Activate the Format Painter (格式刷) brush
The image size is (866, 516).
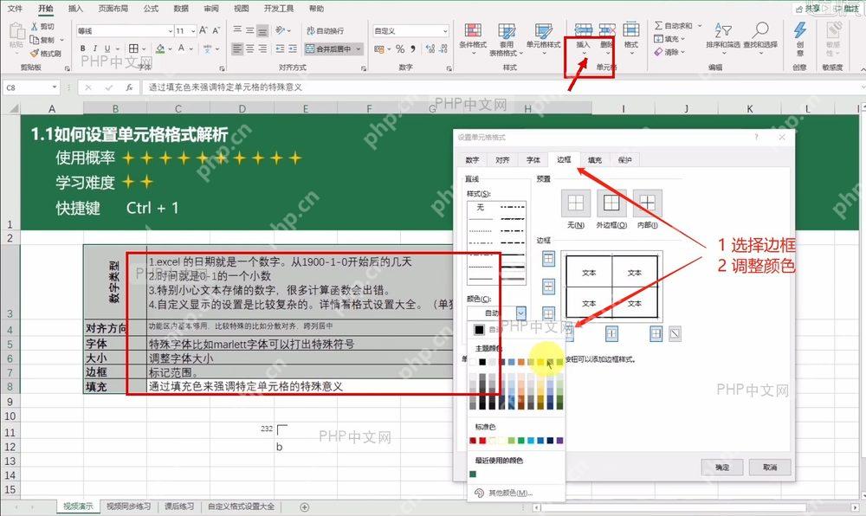coord(35,53)
